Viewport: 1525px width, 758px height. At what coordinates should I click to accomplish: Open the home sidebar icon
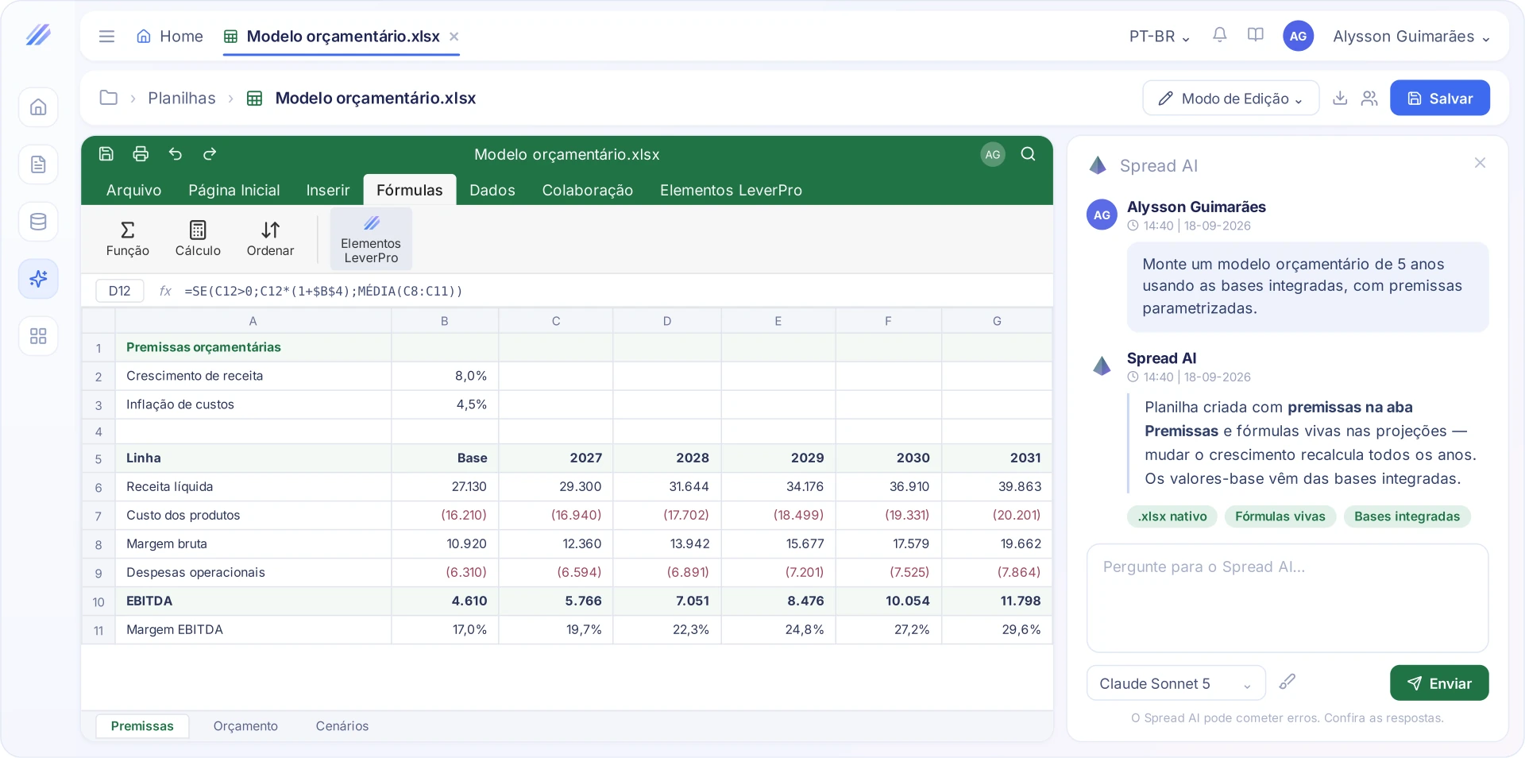pyautogui.click(x=38, y=107)
